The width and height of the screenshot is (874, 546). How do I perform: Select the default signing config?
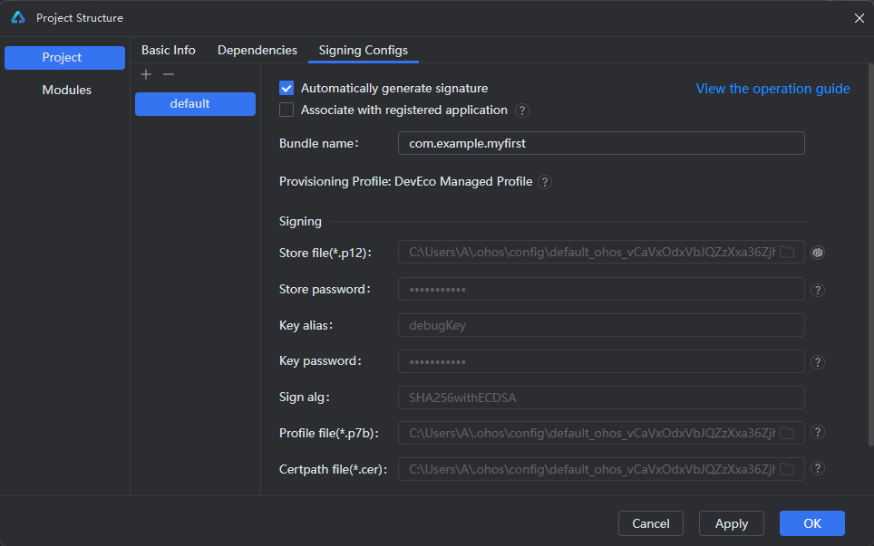pos(195,104)
